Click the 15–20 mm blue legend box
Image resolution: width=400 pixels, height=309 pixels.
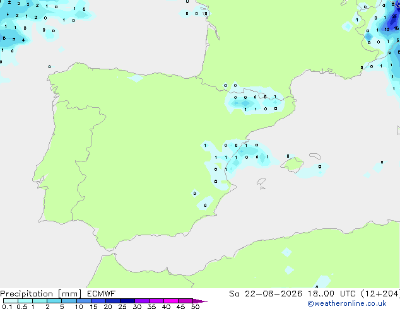[x=98, y=301]
